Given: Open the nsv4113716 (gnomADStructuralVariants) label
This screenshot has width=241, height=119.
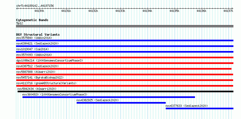Looking at the screenshot, I should [x=46, y=83].
